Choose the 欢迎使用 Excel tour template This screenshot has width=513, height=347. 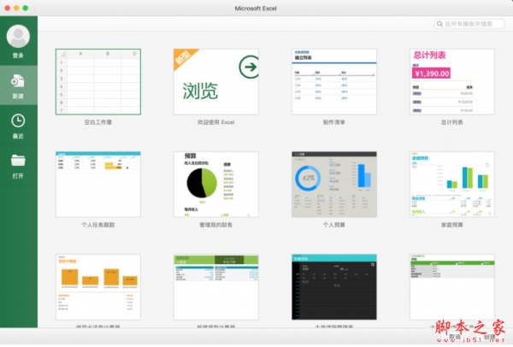(216, 82)
